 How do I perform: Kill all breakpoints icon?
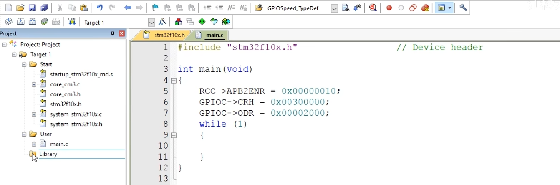425,8
